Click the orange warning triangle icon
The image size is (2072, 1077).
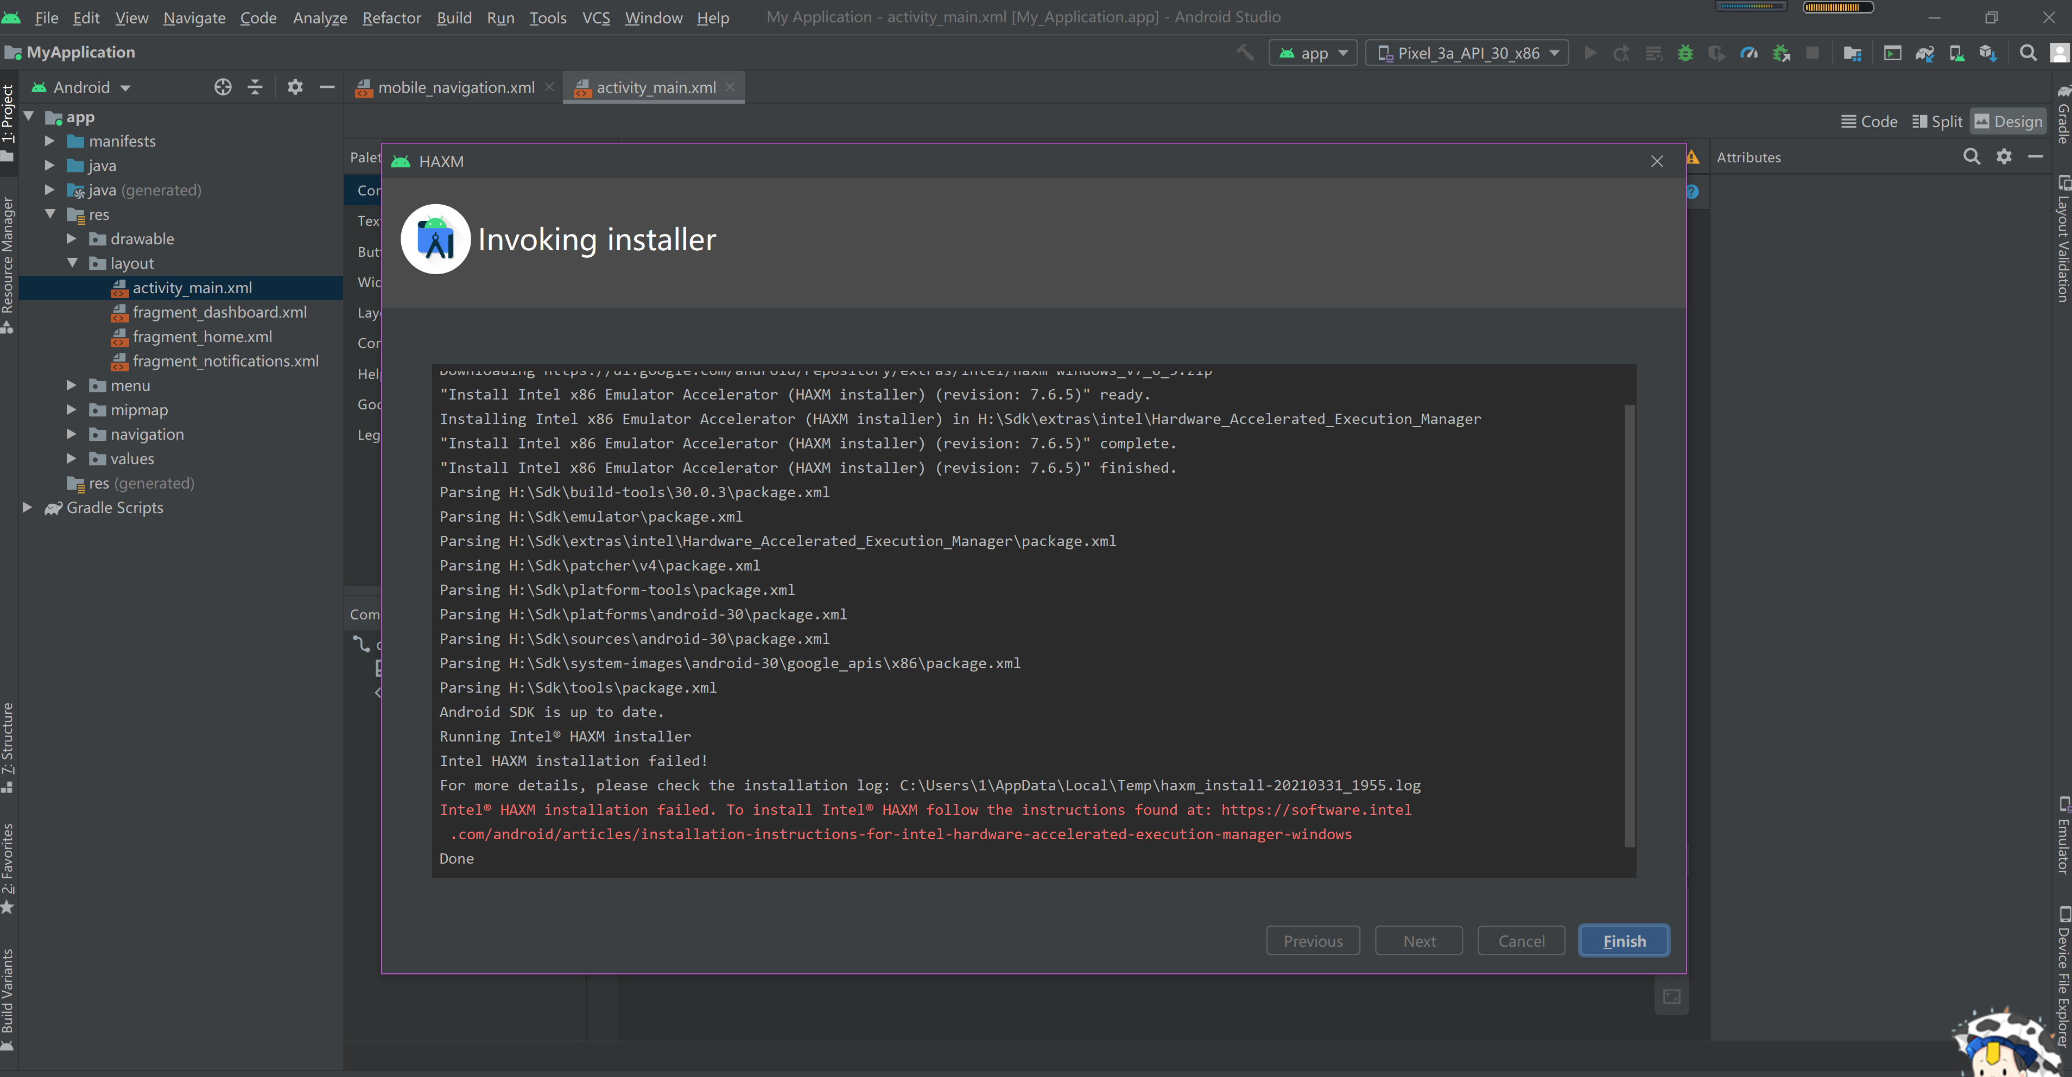pos(1693,157)
